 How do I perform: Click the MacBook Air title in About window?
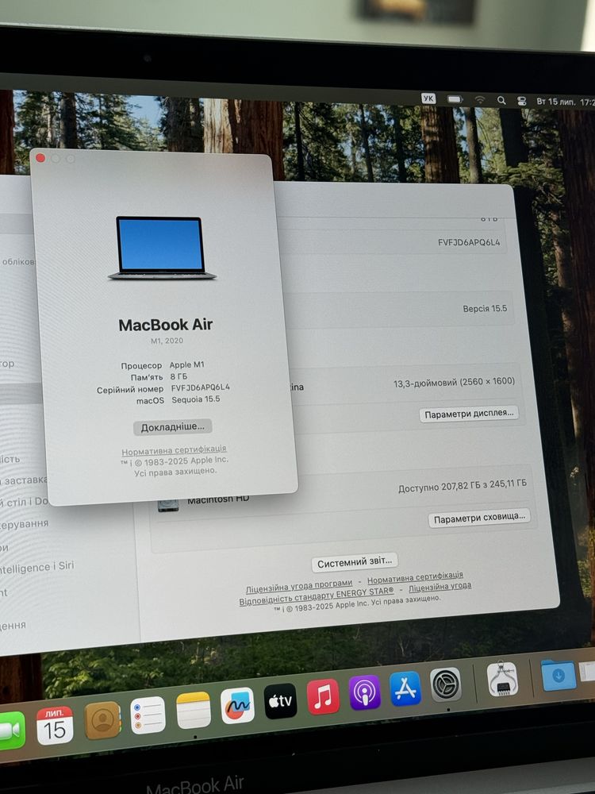click(x=166, y=325)
